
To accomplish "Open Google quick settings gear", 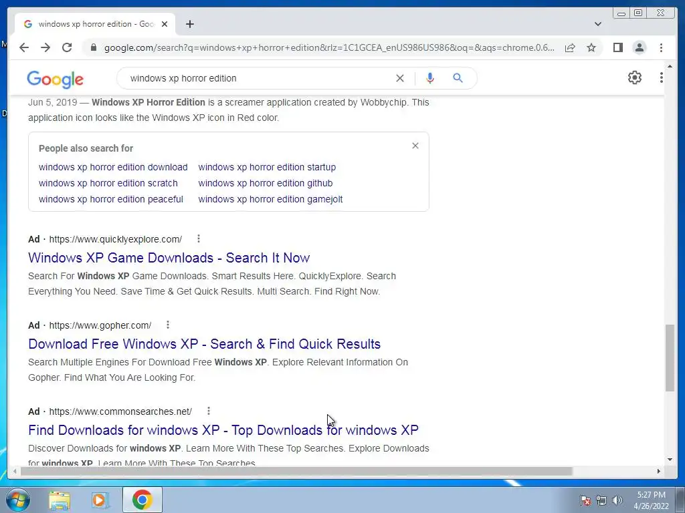I will [634, 77].
